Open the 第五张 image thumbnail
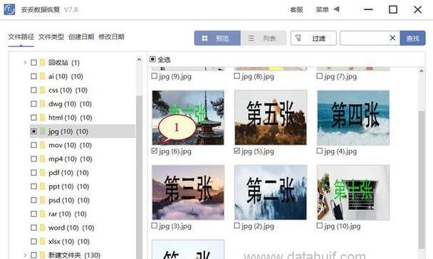 coord(271,117)
